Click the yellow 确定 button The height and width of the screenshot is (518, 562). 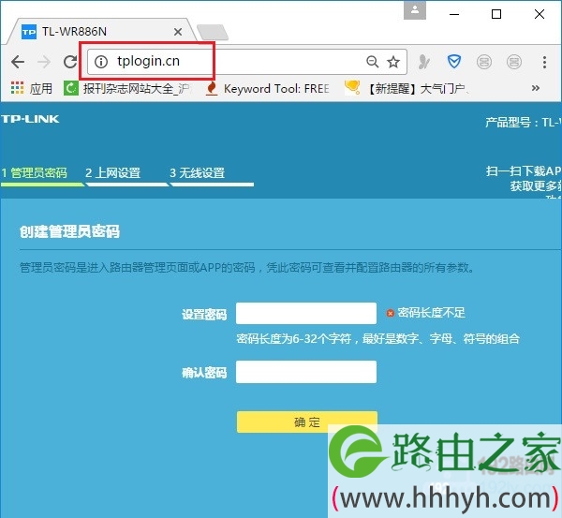click(307, 422)
